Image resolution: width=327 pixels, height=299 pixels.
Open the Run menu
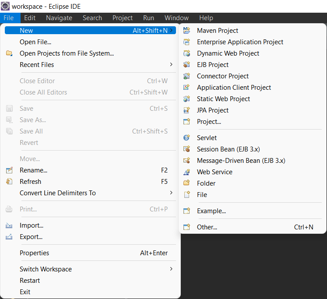pyautogui.click(x=148, y=18)
